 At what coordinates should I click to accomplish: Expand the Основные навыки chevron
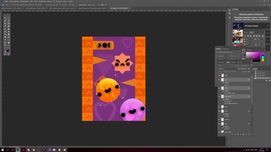(x=268, y=26)
